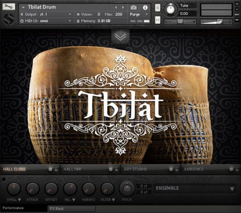241x213 pixels.
Task: Adjust the Swell knob
Action: point(14,189)
